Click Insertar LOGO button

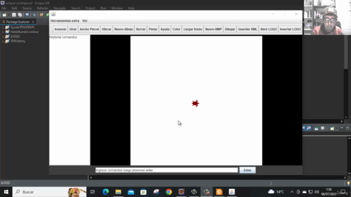click(x=290, y=29)
